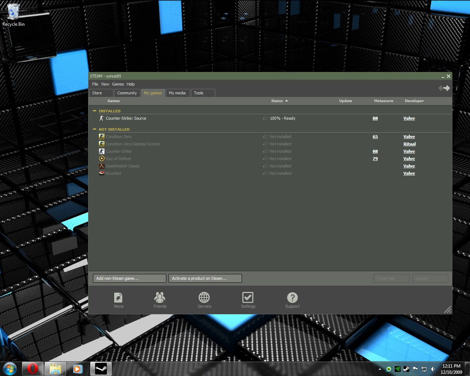Click the Ricochet game icon
The height and width of the screenshot is (376, 470).
pyautogui.click(x=102, y=173)
